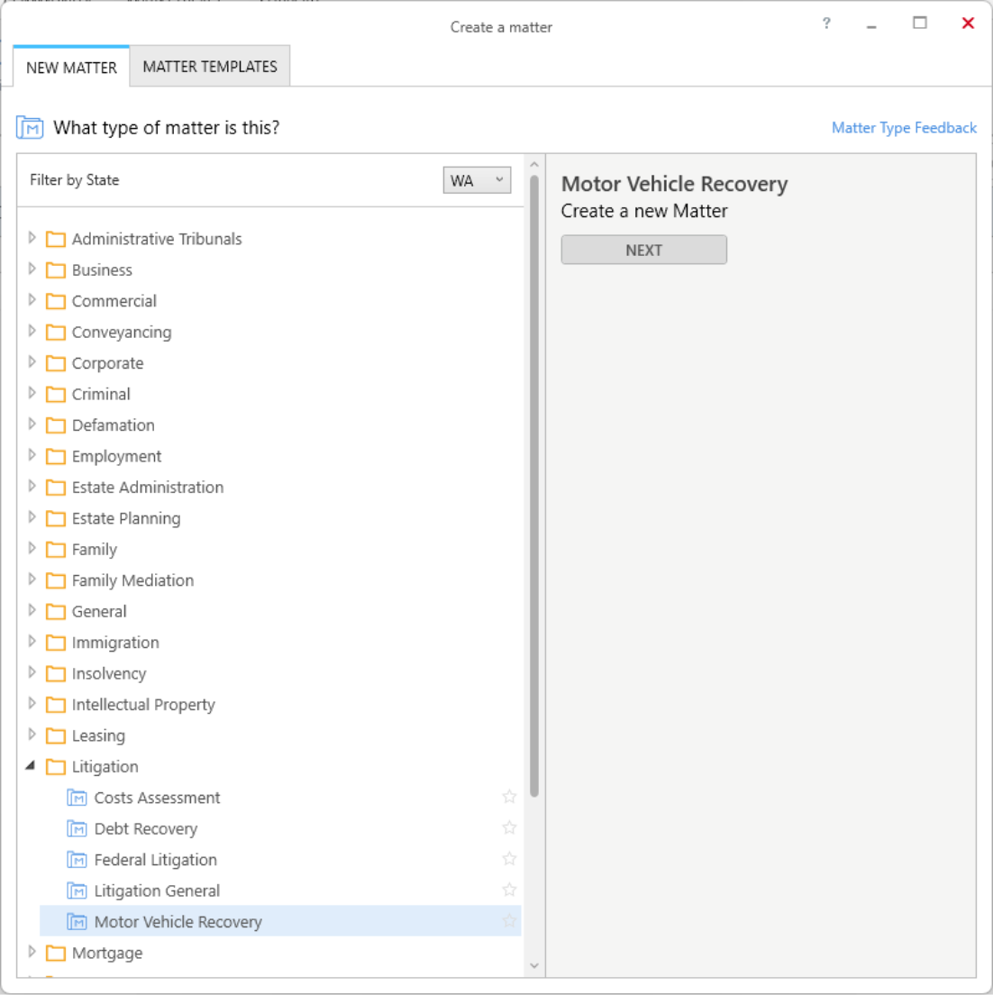The height and width of the screenshot is (995, 993).
Task: Click the Costs Assessment matter icon
Action: coord(77,798)
